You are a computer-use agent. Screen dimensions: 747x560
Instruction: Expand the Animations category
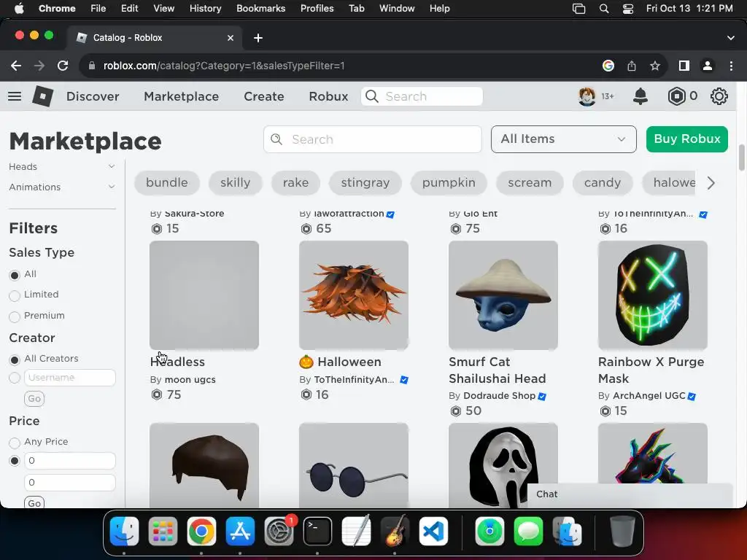tap(62, 187)
